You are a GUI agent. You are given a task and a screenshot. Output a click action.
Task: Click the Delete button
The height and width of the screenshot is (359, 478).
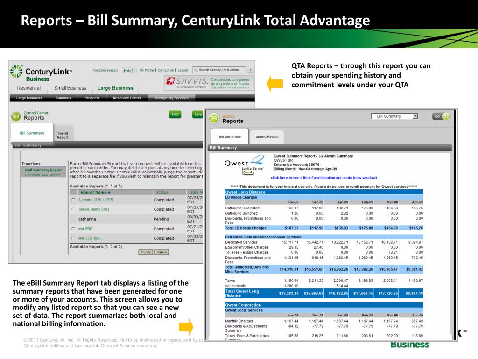162,252
